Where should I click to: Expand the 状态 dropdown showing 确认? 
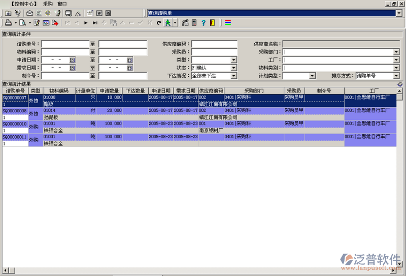pyautogui.click(x=234, y=68)
